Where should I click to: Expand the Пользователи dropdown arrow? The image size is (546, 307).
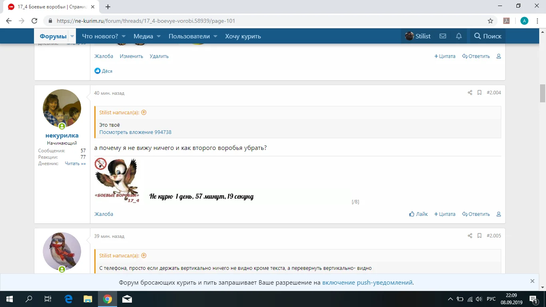coord(215,36)
